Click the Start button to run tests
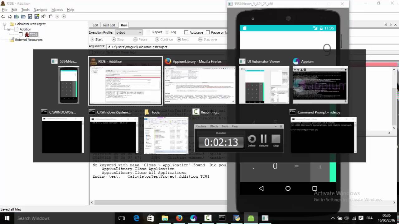The image size is (399, 224). point(96,40)
